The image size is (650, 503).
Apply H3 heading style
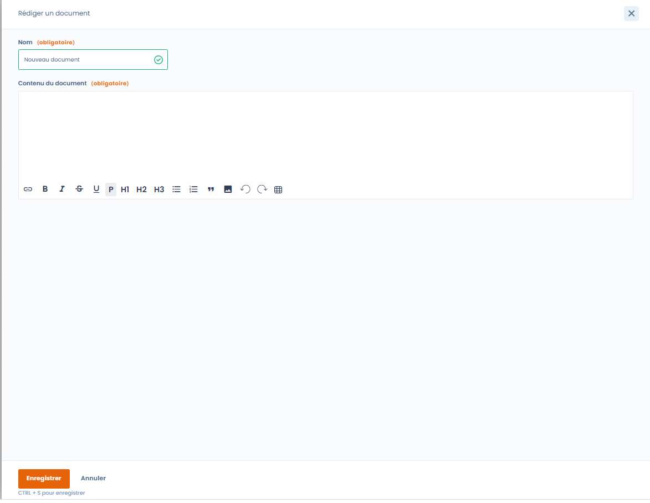click(159, 189)
